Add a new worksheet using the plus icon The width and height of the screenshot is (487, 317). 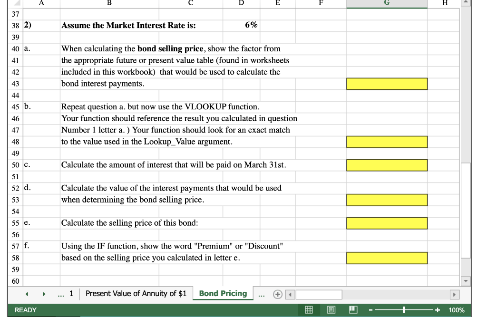(277, 294)
